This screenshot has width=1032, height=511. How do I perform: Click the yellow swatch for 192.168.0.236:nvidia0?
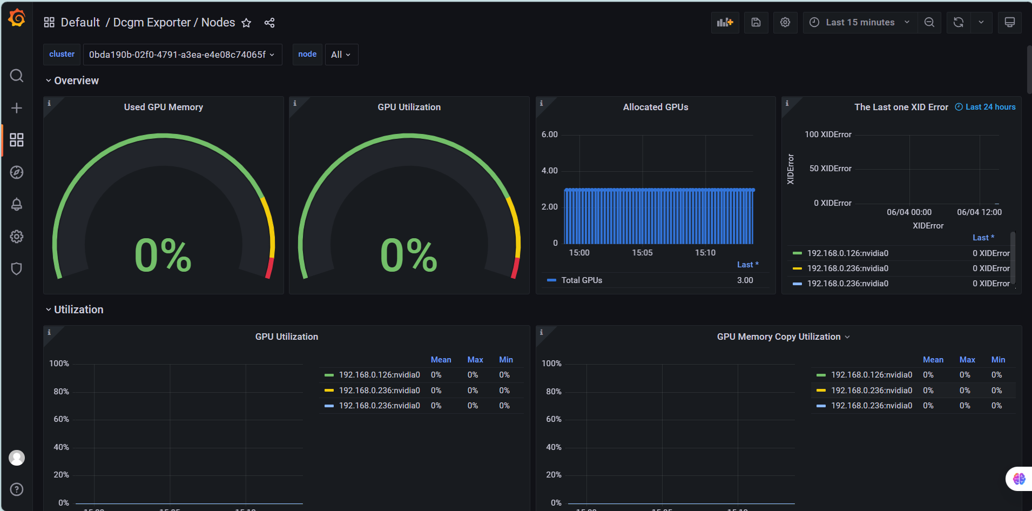[x=329, y=391]
